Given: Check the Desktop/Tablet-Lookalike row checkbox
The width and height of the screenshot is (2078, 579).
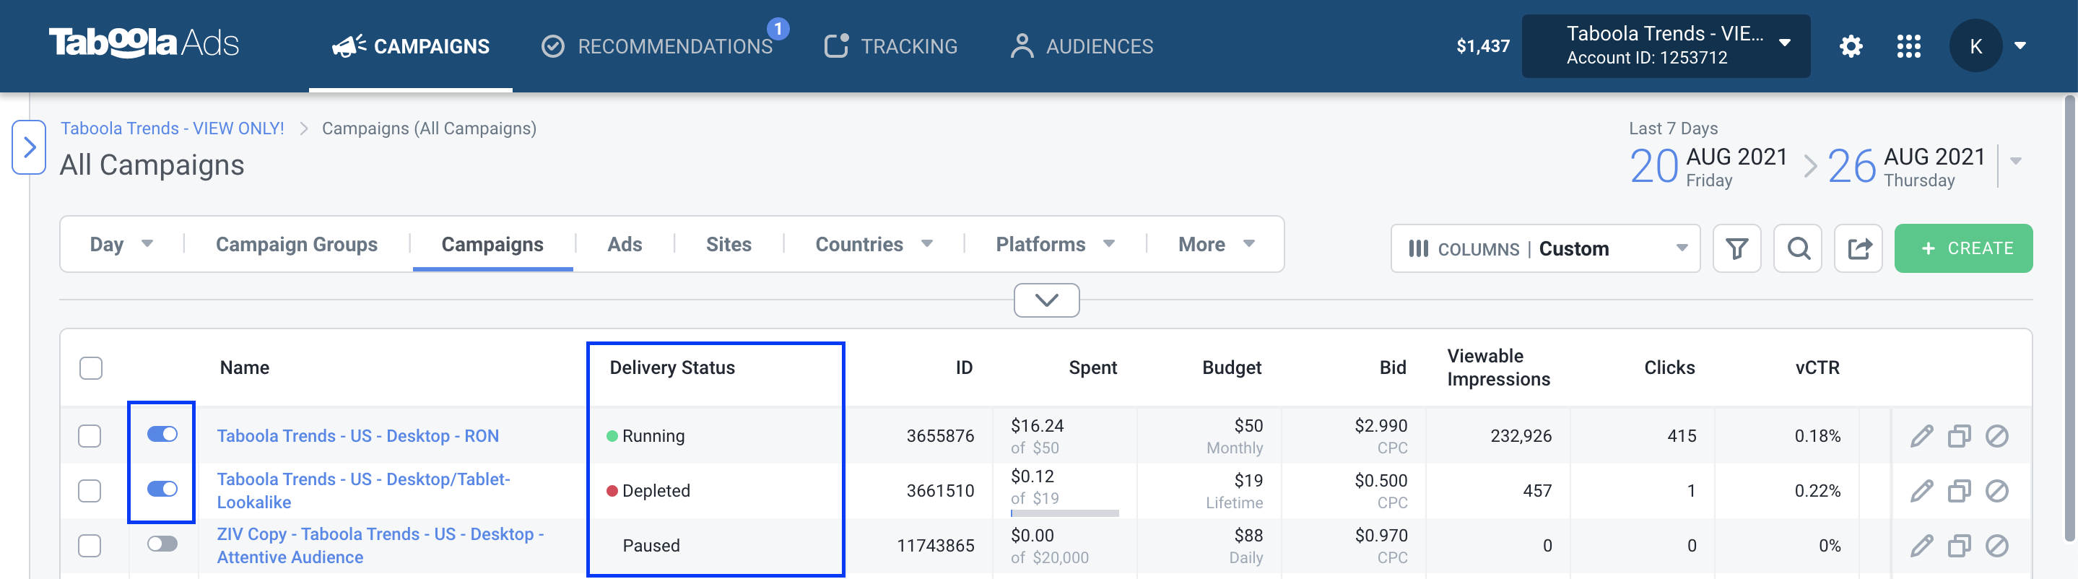Looking at the screenshot, I should 90,490.
